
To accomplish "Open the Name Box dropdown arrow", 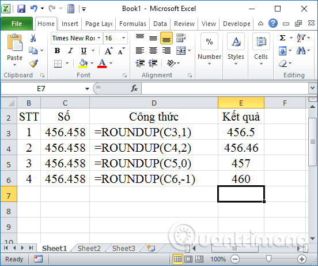I will 87,89.
